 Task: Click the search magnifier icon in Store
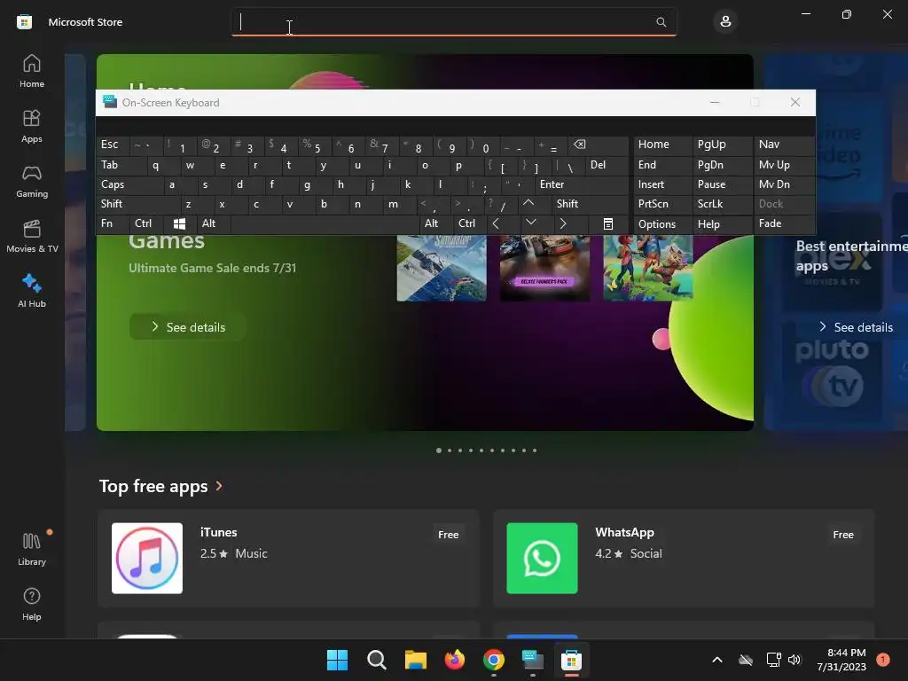coord(661,22)
